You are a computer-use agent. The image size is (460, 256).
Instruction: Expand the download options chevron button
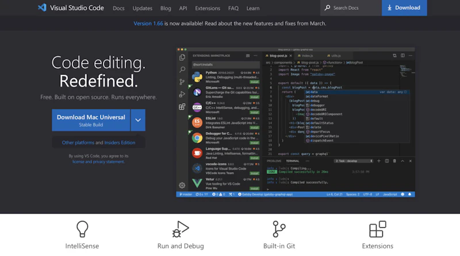click(138, 120)
